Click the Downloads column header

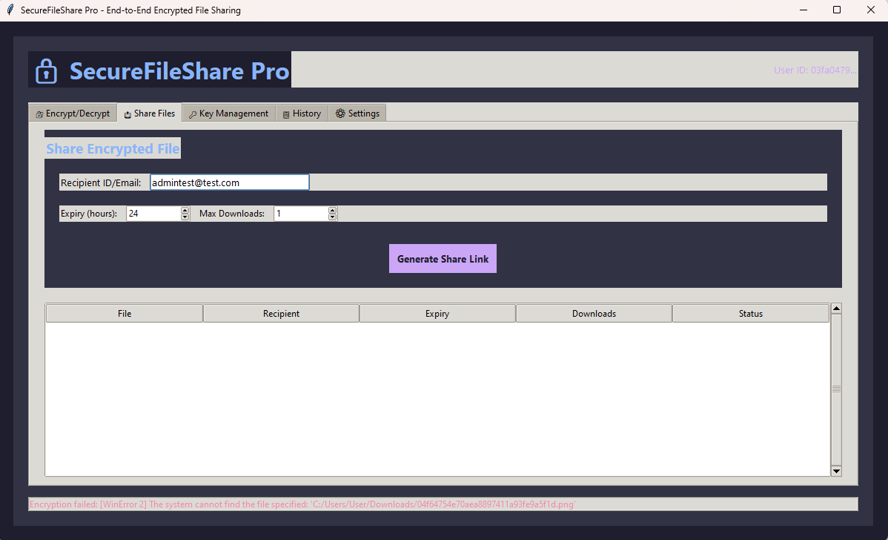[x=594, y=314]
